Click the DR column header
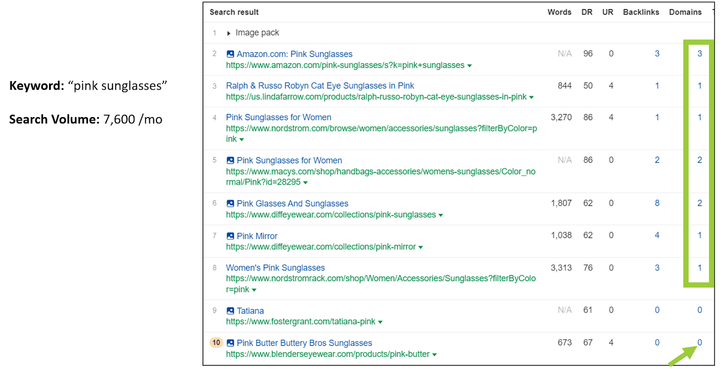Screen dimensions: 726x369 tap(587, 12)
